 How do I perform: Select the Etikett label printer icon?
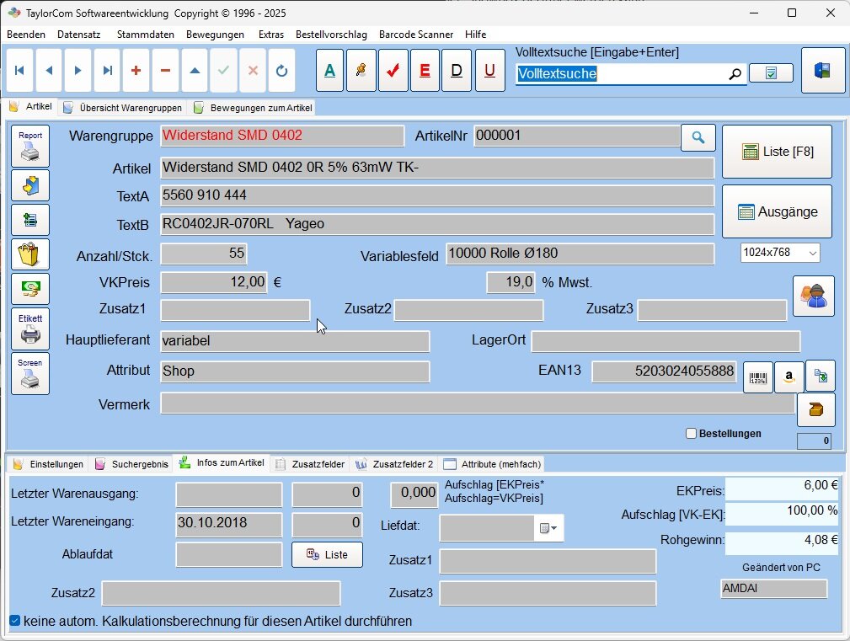[x=30, y=328]
